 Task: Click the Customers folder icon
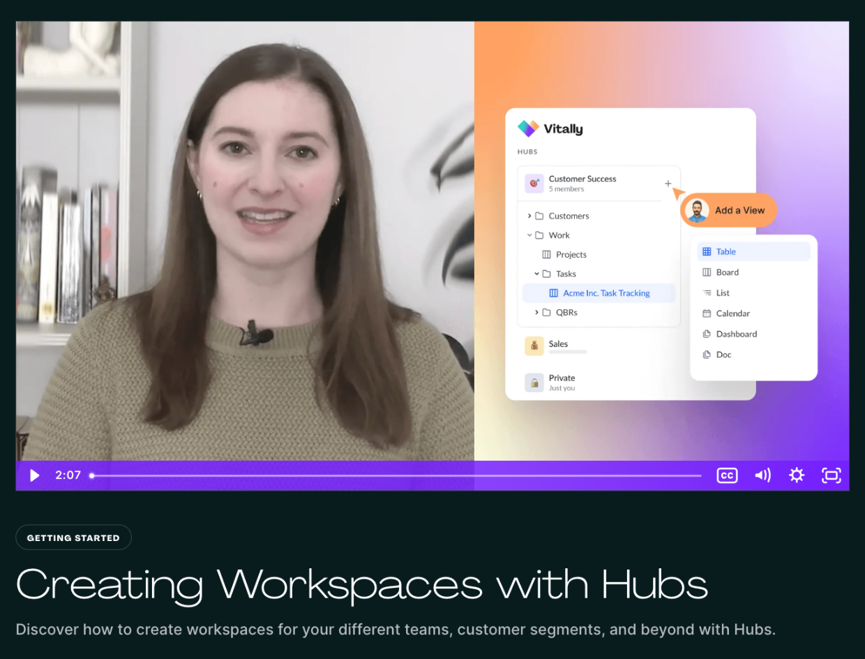(x=539, y=216)
